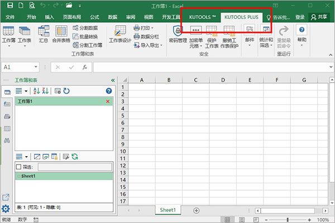Open the 工作表设计 worksheet design tool
335x223 pixels.
(119, 34)
